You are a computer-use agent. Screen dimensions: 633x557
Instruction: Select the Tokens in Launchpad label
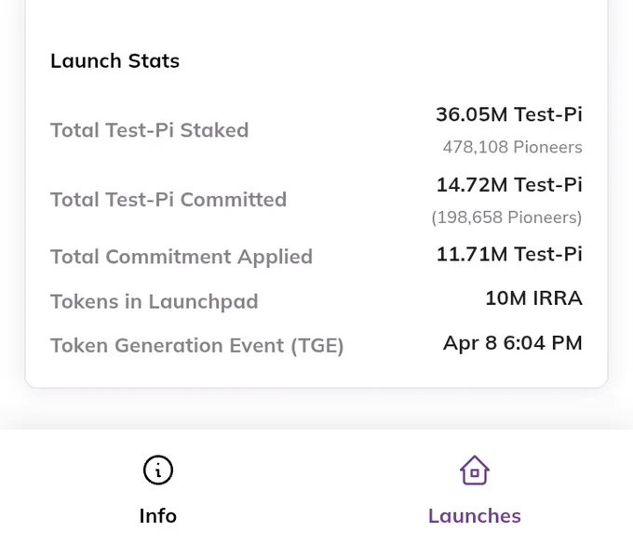click(x=155, y=301)
